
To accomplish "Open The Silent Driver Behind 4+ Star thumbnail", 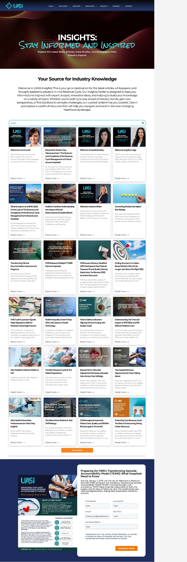I will [x=60, y=407].
